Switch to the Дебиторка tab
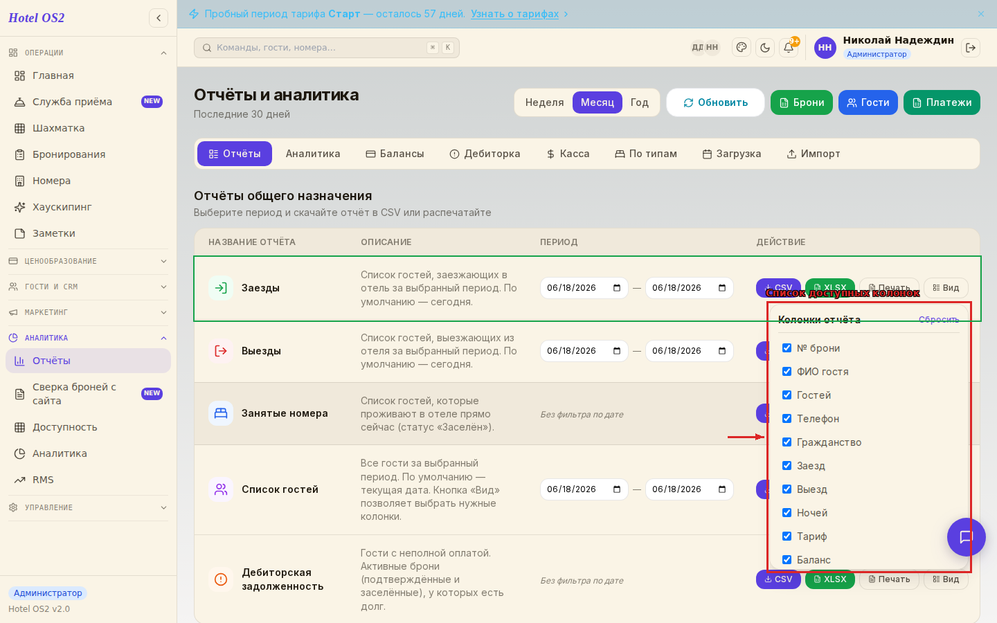 tap(485, 154)
